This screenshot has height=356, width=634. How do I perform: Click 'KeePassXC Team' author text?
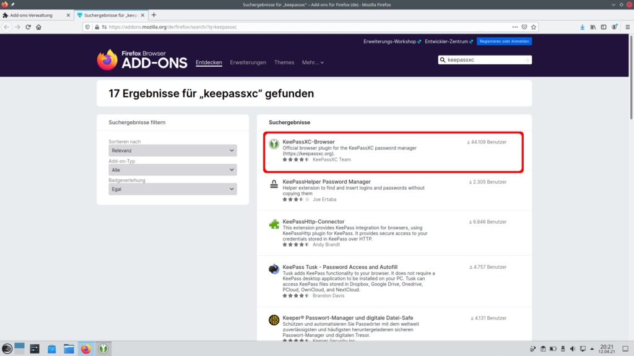[x=332, y=159]
